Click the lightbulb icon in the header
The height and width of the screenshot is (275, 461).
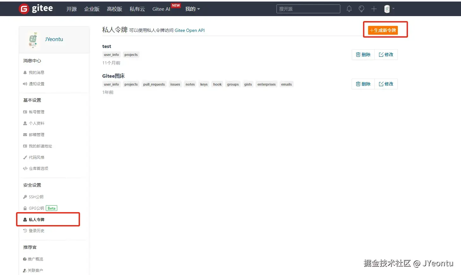pos(361,9)
